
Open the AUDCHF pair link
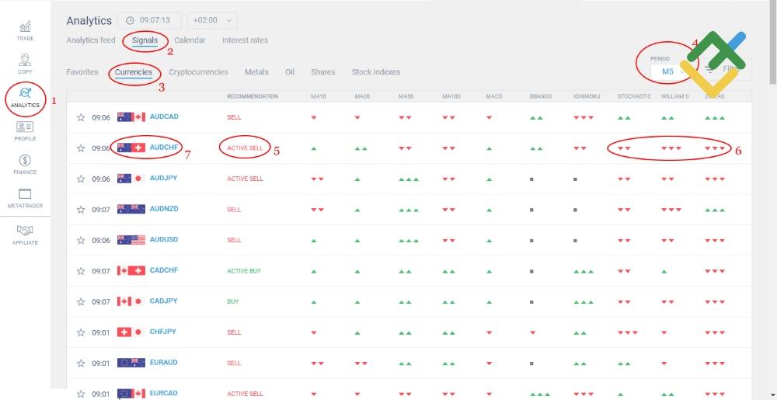[x=164, y=147]
